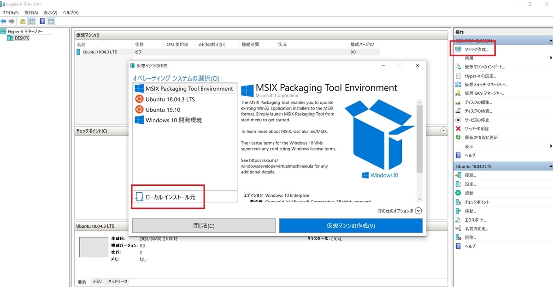Click the 削除 delete icon under Ubuntu actions
The width and height of the screenshot is (553, 287).
point(458,237)
